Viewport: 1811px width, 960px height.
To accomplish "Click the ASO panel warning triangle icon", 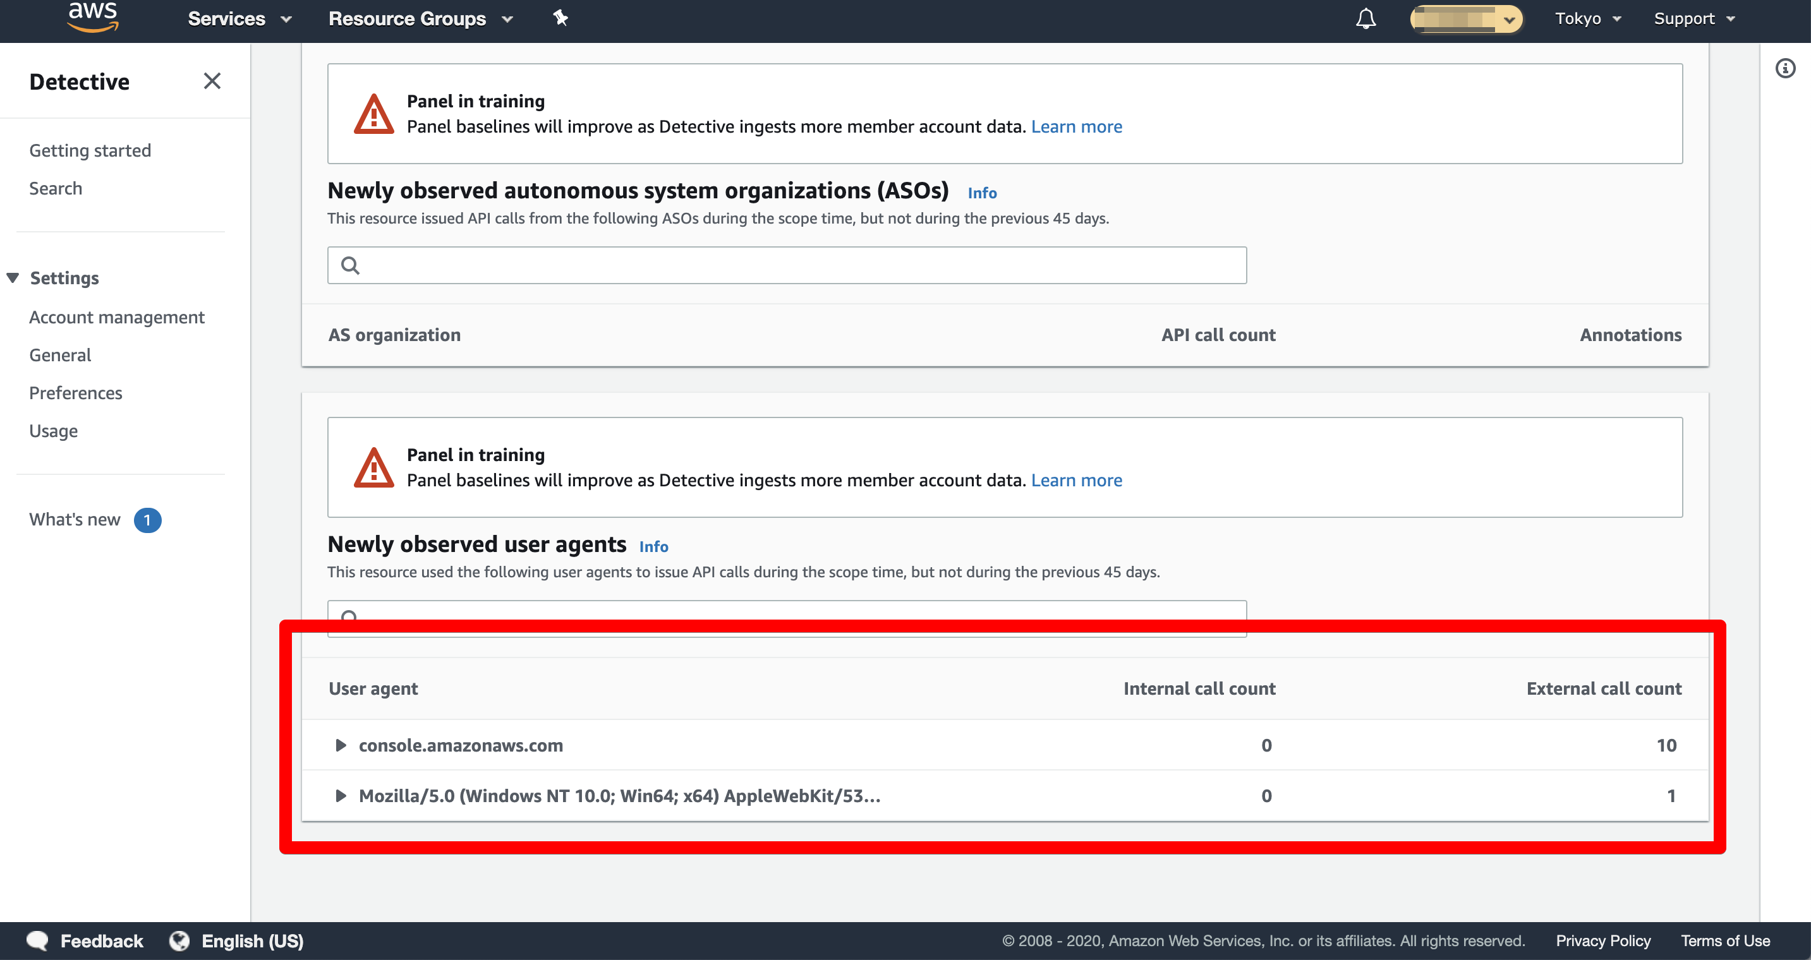I will pyautogui.click(x=373, y=114).
